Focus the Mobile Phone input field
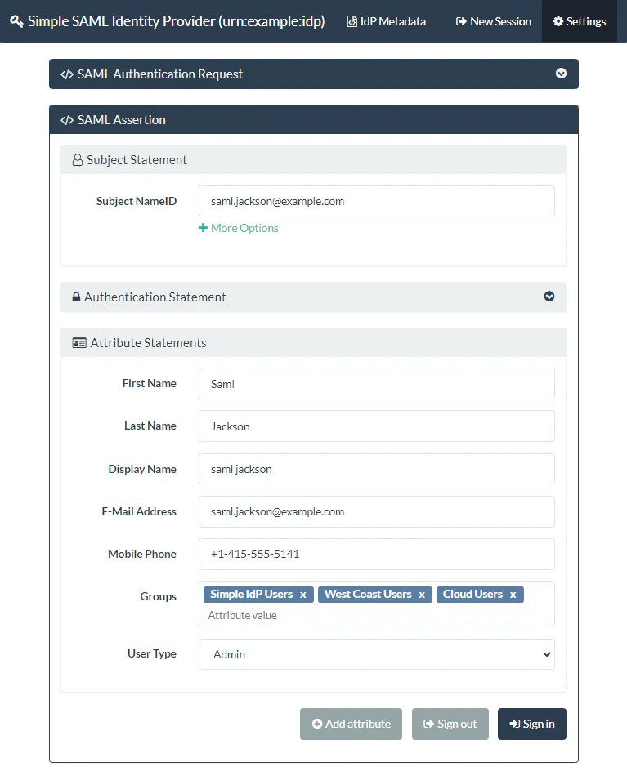 click(x=376, y=555)
